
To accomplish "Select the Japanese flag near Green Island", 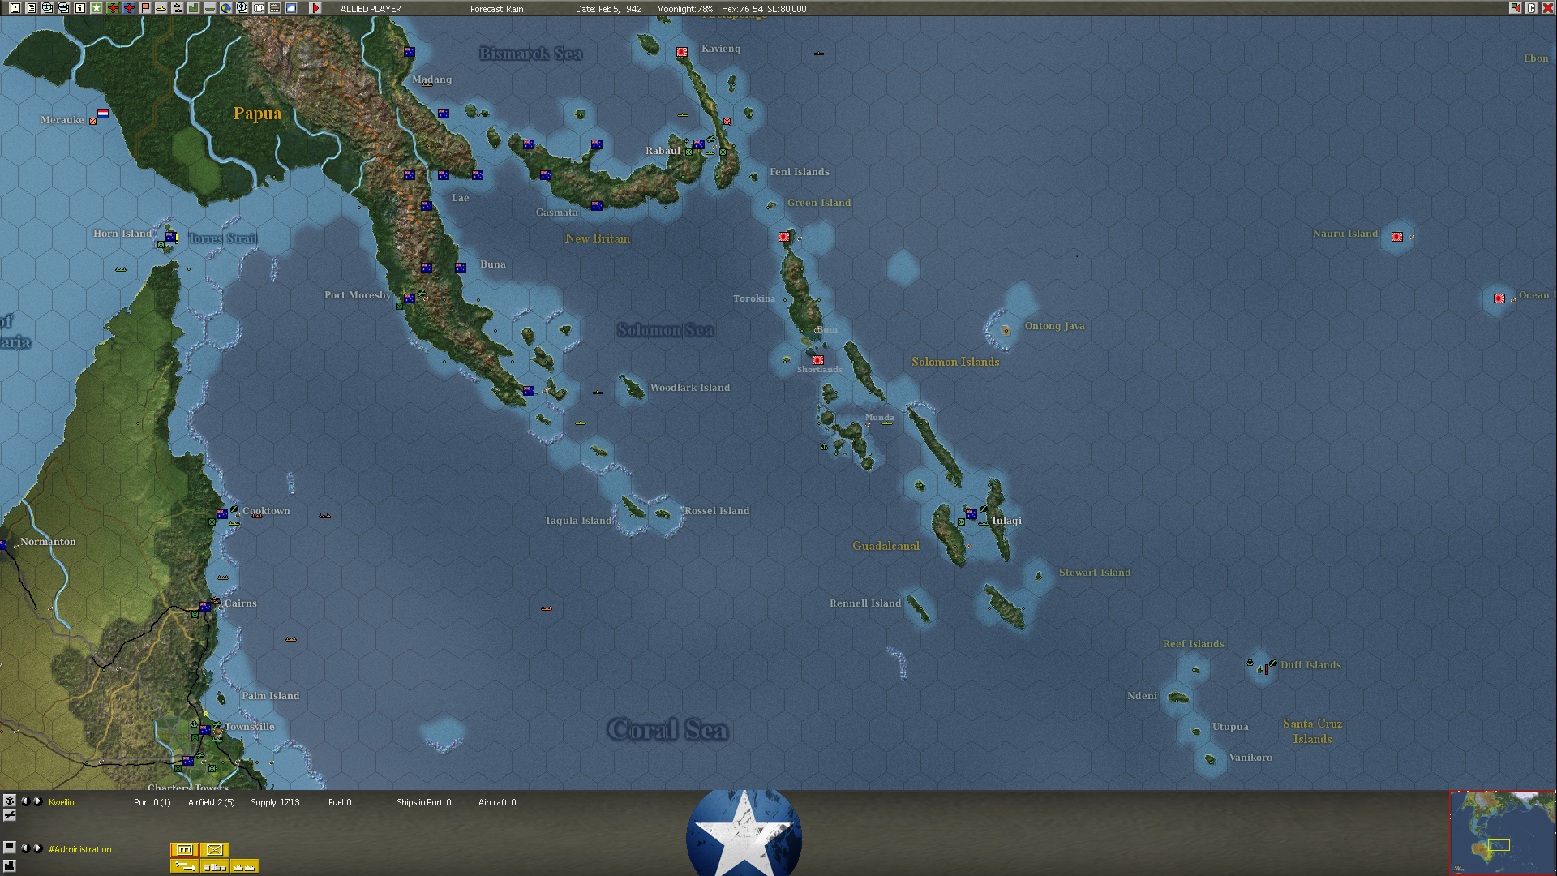I will 784,237.
